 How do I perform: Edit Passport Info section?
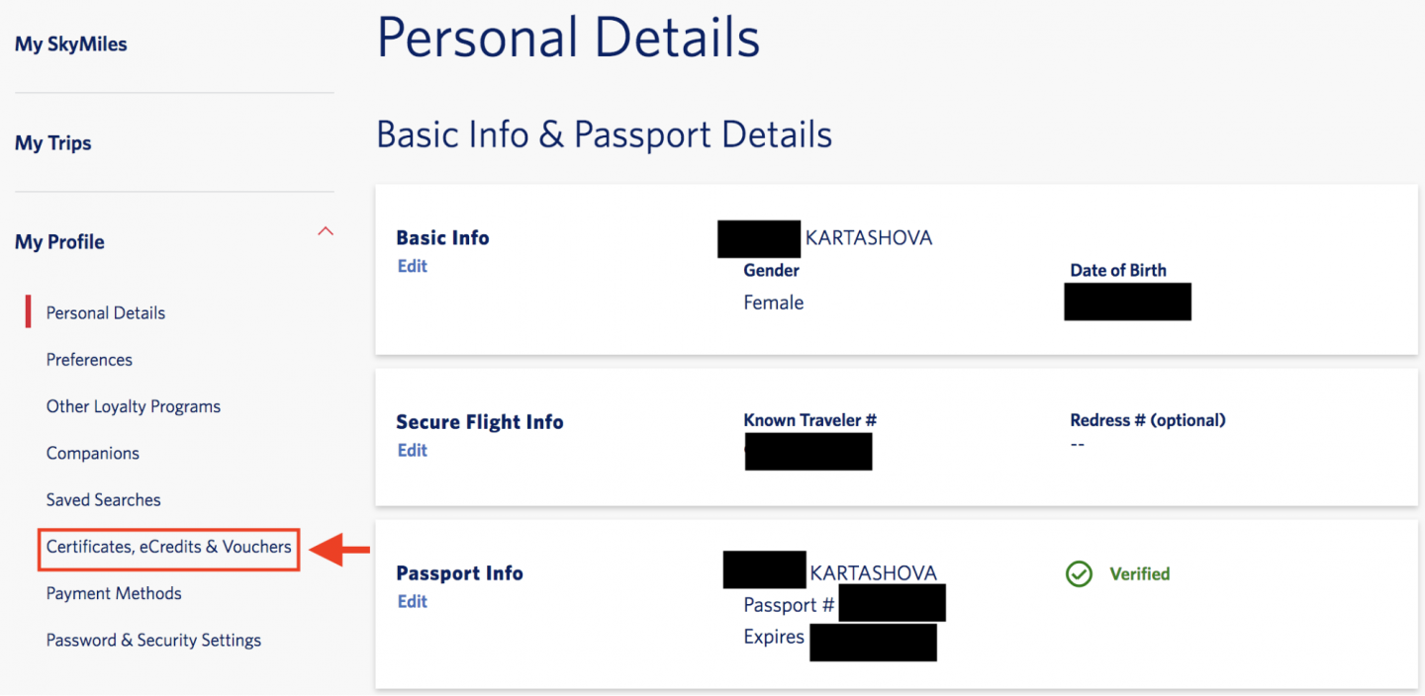pos(412,602)
